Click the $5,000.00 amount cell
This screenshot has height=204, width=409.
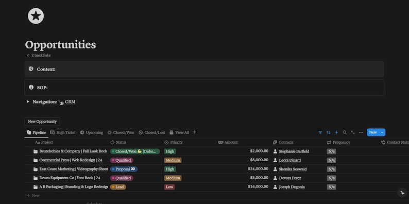point(259,178)
